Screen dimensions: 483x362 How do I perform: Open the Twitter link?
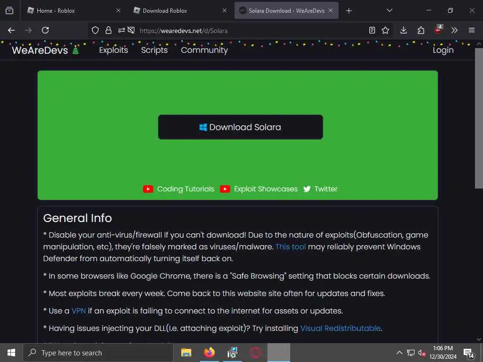point(325,189)
